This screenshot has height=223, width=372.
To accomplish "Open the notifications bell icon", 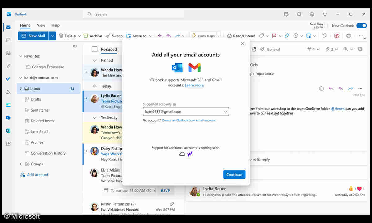I will click(x=299, y=14).
